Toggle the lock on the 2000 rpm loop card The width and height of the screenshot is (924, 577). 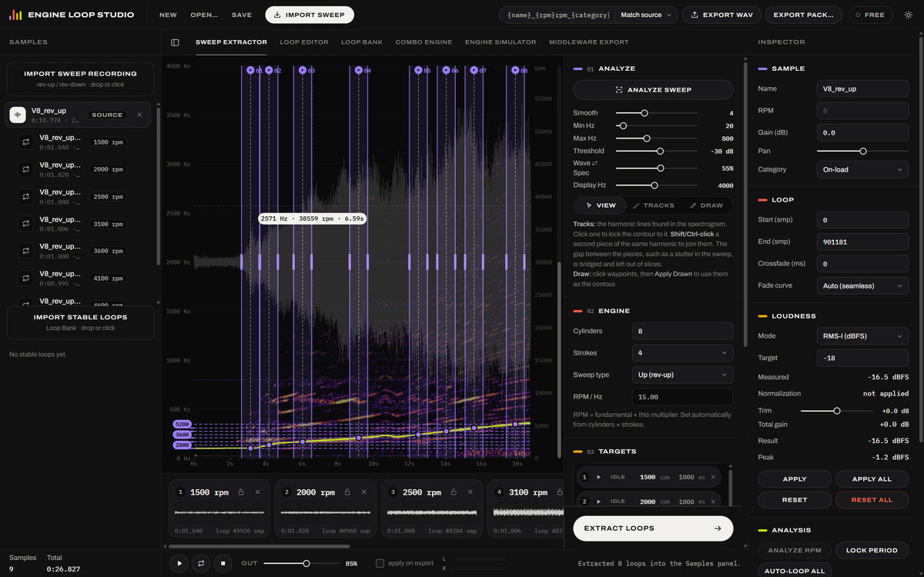click(346, 492)
